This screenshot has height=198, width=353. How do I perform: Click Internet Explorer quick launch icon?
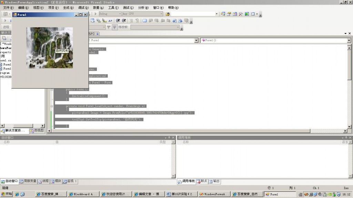pos(17,195)
